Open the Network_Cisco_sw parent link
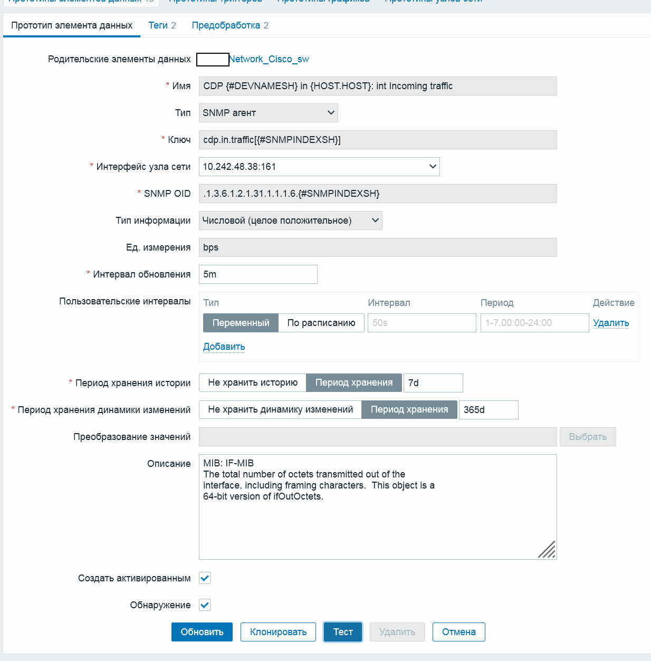The width and height of the screenshot is (651, 661). [269, 59]
